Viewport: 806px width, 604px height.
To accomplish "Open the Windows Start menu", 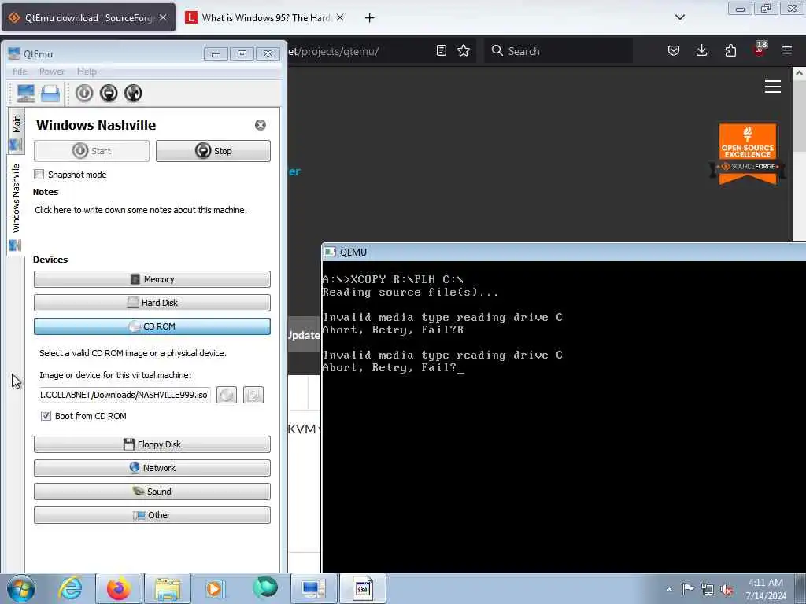I will (21, 588).
